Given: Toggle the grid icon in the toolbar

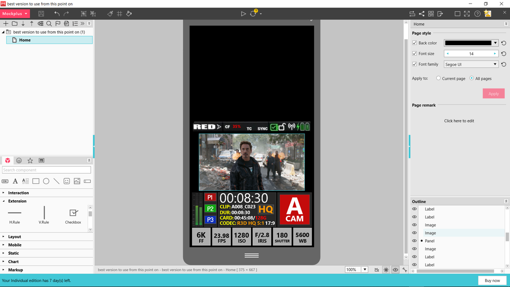Looking at the screenshot, I should 120,14.
